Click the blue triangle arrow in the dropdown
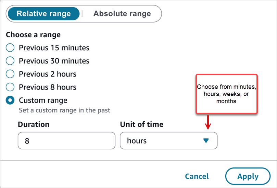 click(x=206, y=140)
